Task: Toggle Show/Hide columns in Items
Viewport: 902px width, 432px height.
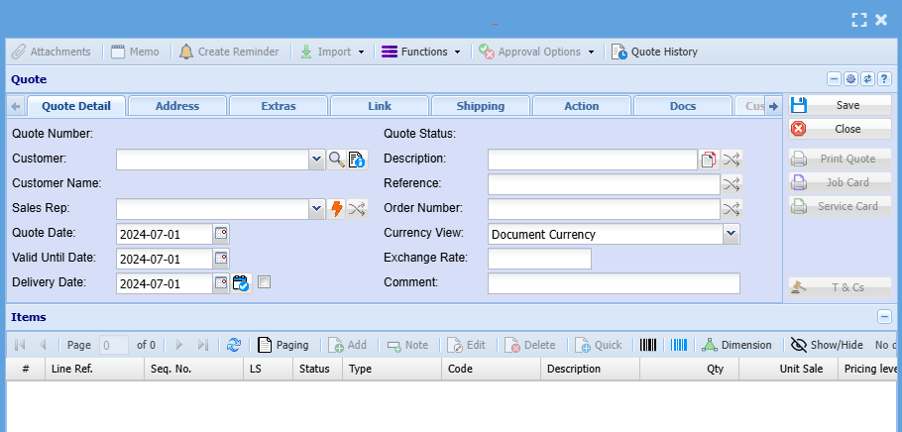Action: [827, 345]
